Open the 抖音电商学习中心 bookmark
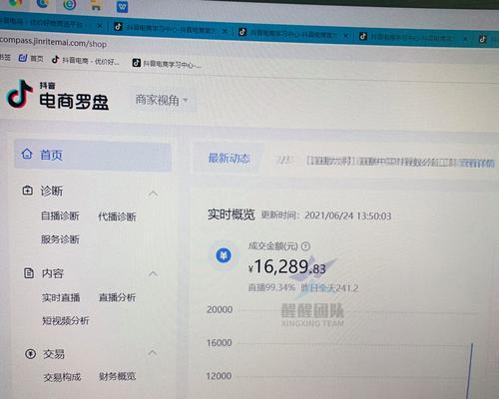Viewport: 499px width, 399px height. tap(167, 63)
